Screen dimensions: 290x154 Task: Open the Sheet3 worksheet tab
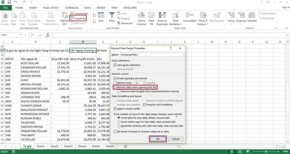coord(68,146)
